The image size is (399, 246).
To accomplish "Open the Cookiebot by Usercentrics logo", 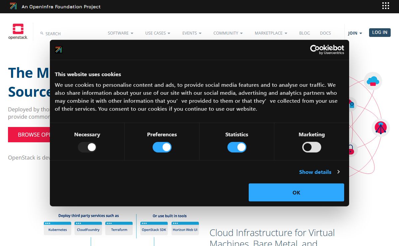I will point(327,50).
